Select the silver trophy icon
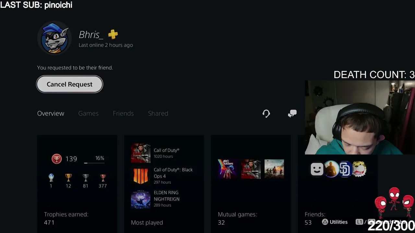415x233 pixels. tap(86, 177)
